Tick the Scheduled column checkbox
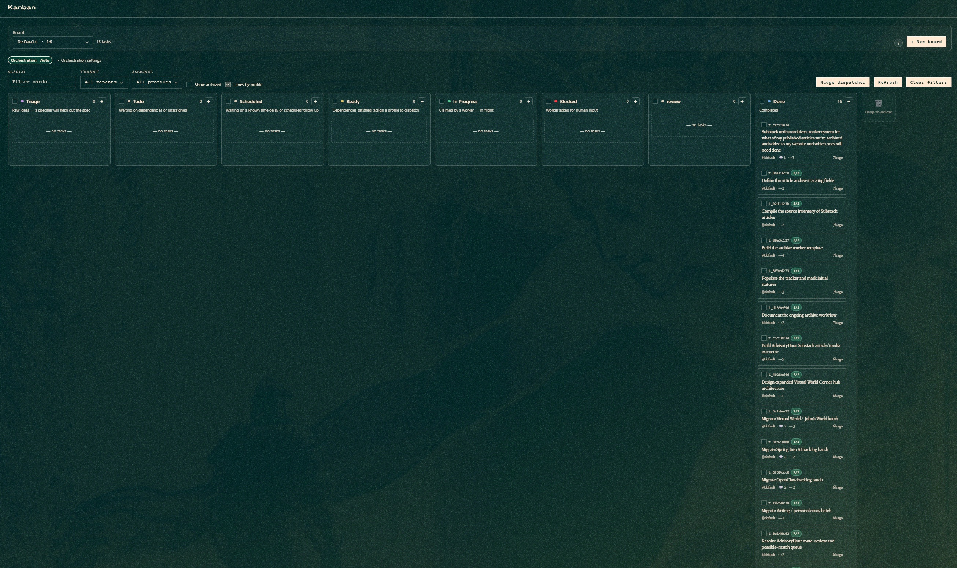 tap(228, 101)
